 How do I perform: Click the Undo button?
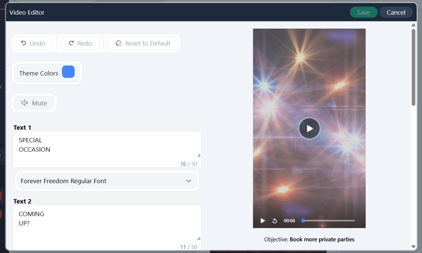point(33,43)
